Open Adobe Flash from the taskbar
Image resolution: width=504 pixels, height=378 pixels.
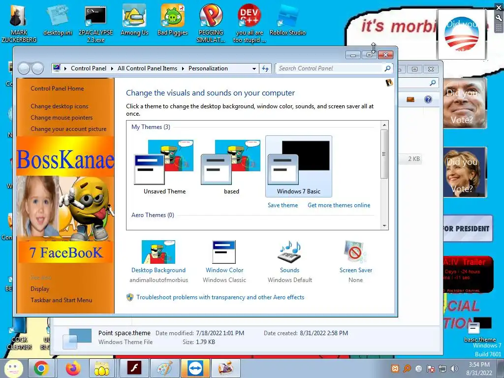pos(134,368)
